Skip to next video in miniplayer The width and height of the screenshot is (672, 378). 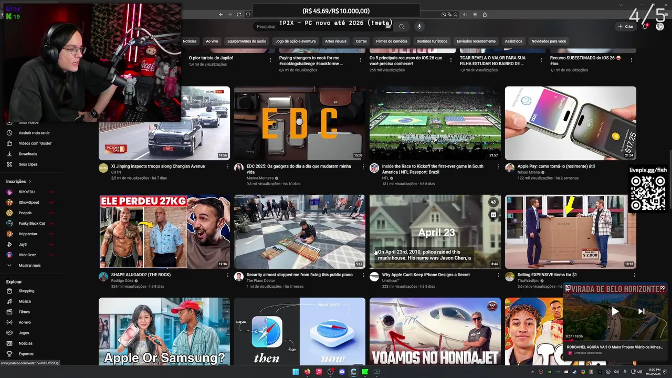pos(641,311)
